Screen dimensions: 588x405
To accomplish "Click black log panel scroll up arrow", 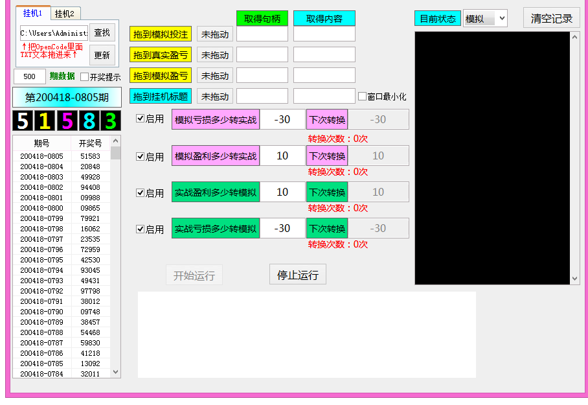I will [x=574, y=37].
